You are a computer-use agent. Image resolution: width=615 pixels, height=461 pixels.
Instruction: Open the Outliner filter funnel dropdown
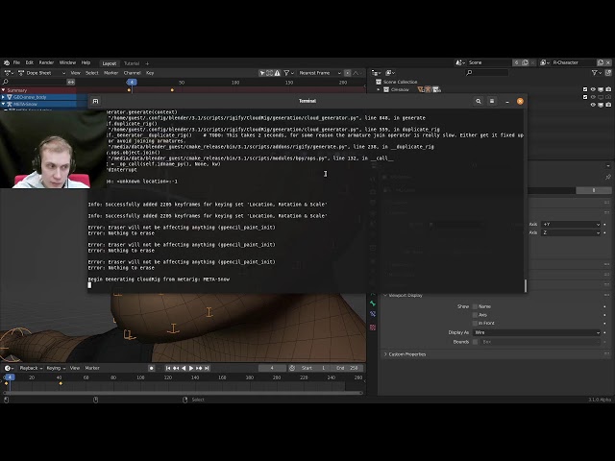(x=596, y=73)
